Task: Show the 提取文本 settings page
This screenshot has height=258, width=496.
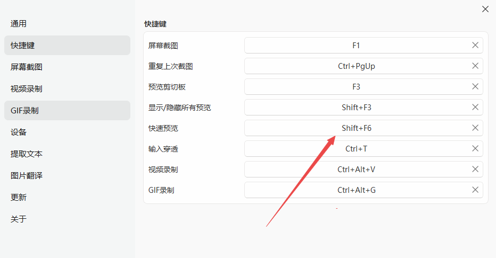Action: click(x=26, y=154)
